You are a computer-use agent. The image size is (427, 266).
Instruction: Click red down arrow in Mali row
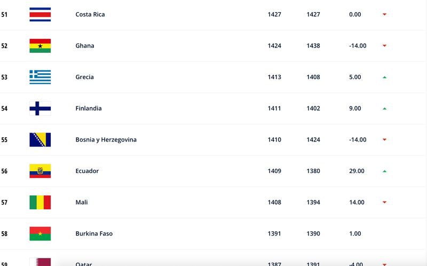384,202
